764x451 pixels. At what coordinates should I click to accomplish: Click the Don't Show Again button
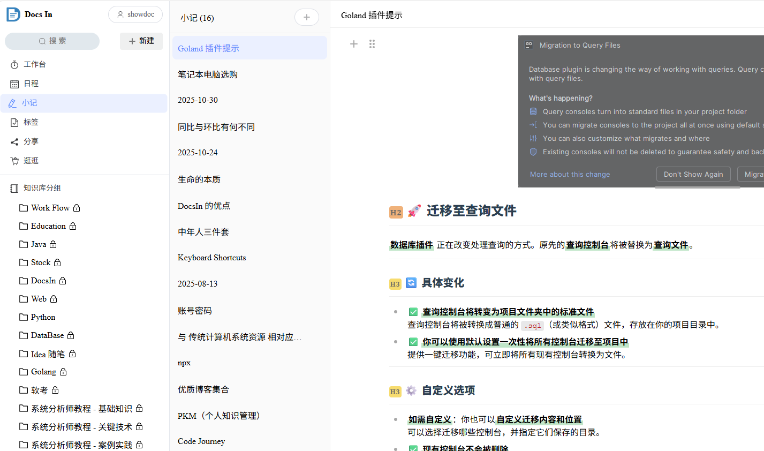pyautogui.click(x=693, y=174)
